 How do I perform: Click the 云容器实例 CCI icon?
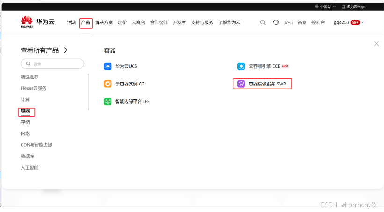point(108,84)
